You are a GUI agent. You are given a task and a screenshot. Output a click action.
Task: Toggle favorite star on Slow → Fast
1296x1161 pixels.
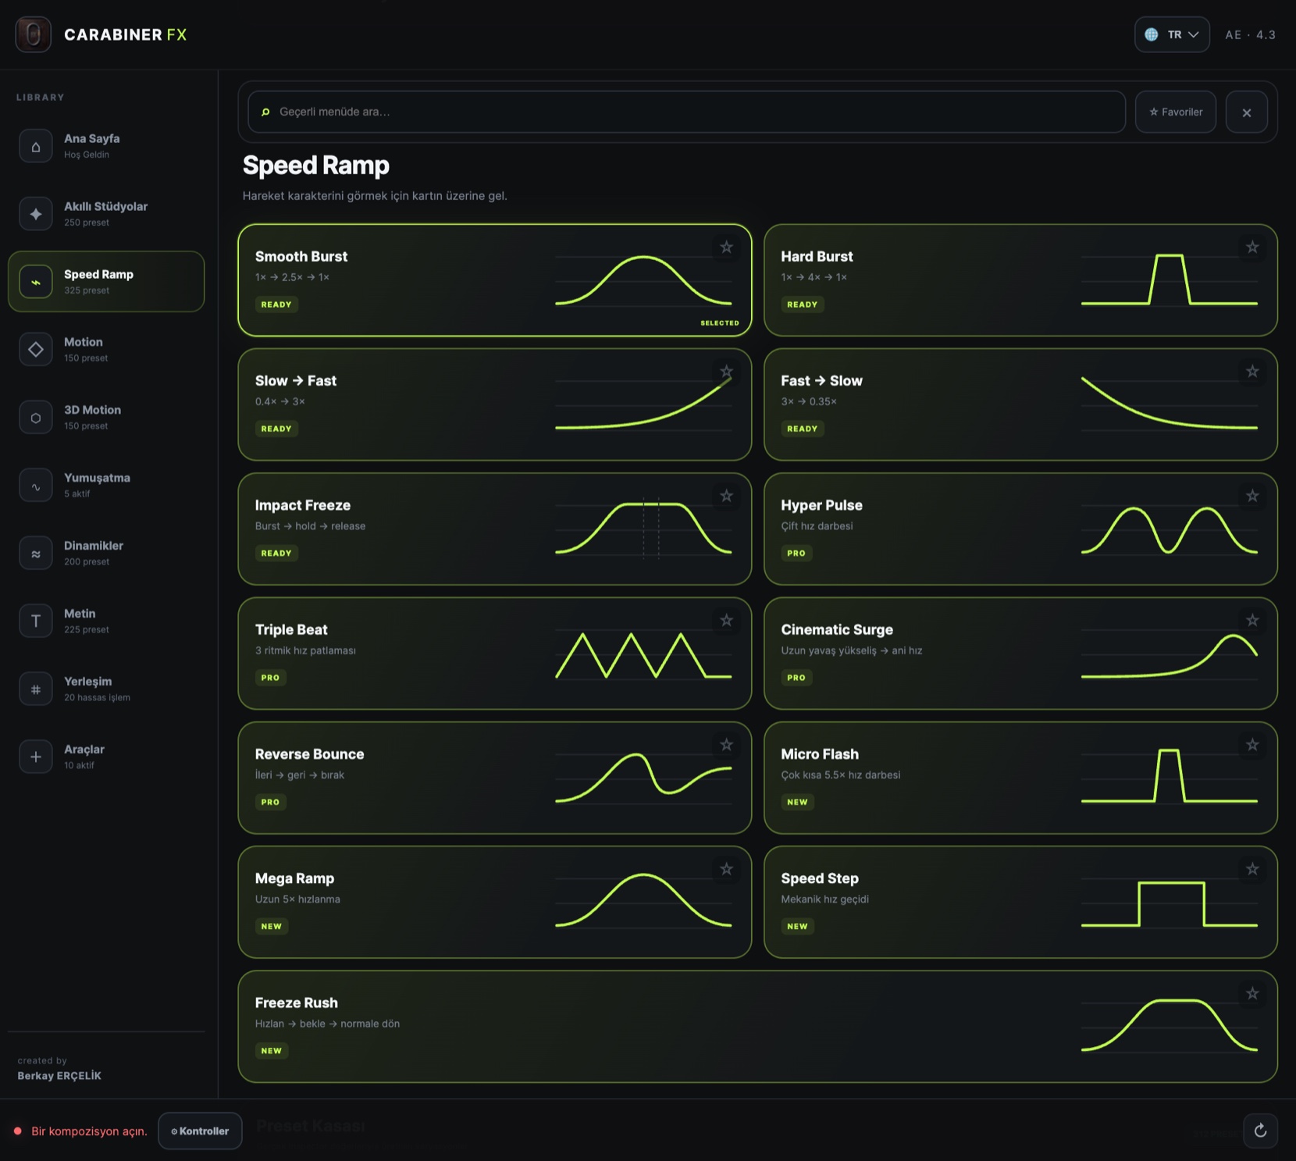[727, 372]
